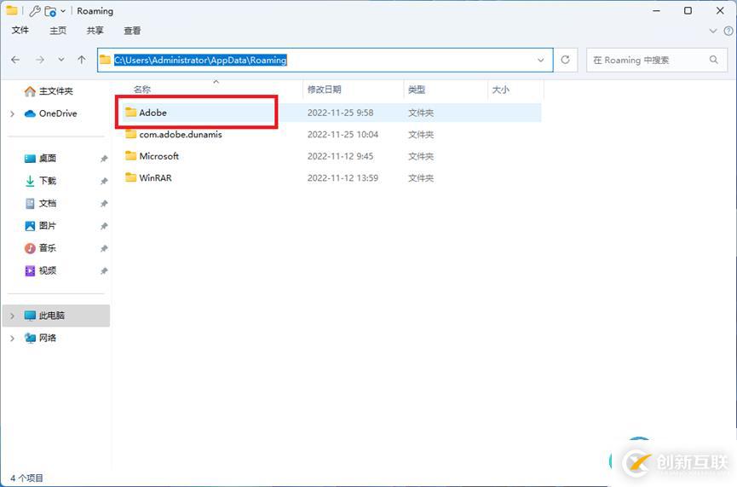Click the pin icon next to 下载
Screen dimensions: 737x487
pyautogui.click(x=104, y=181)
